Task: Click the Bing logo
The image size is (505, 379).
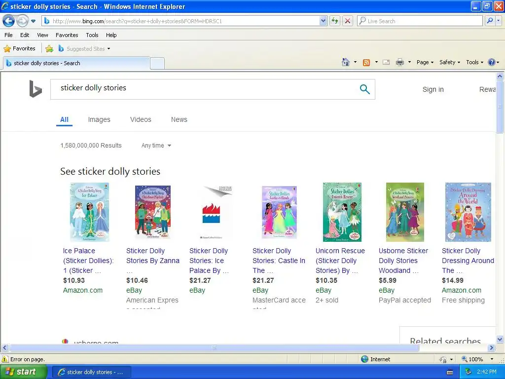Action: point(36,89)
